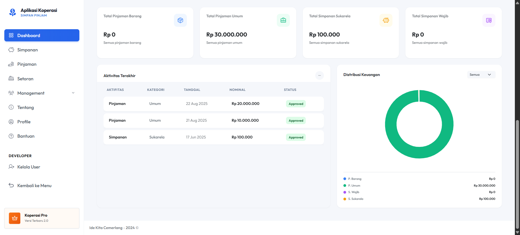Click the Rp 10.000.000 nominal cell

pyautogui.click(x=245, y=120)
